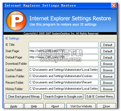
Task: Browse for the Recent Folder
Action: tap(108, 83)
